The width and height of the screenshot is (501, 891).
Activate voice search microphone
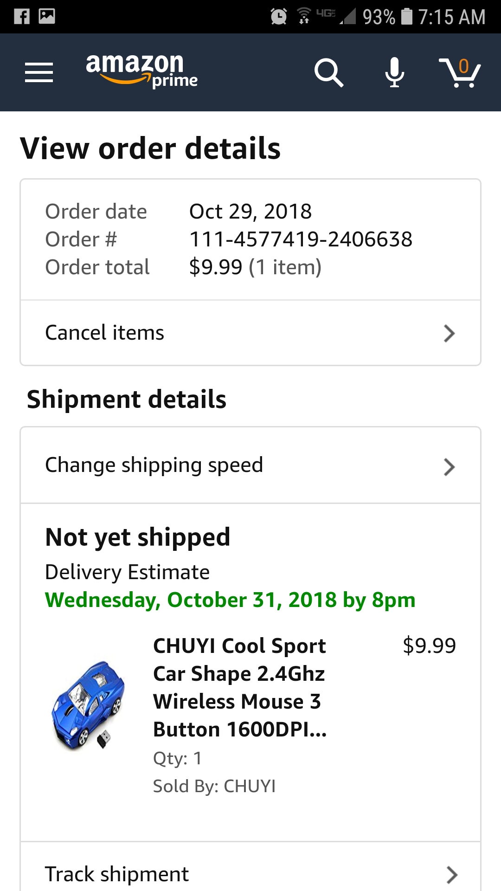[394, 72]
